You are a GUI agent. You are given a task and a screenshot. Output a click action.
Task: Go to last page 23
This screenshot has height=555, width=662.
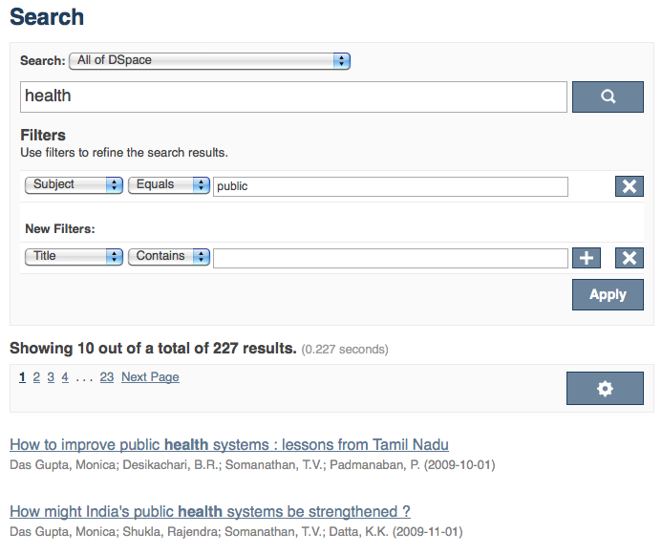point(106,377)
